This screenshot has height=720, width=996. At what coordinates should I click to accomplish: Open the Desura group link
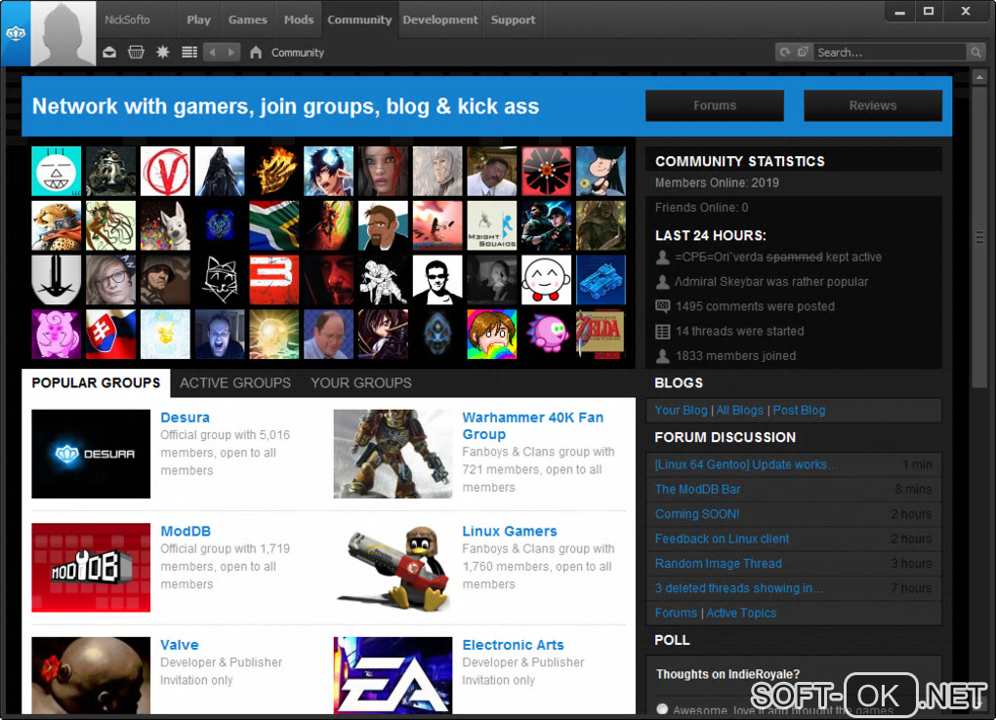click(185, 418)
